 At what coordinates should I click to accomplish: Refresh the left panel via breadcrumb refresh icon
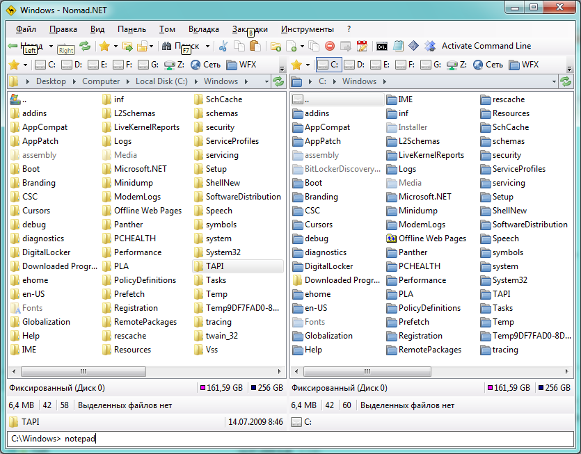278,81
